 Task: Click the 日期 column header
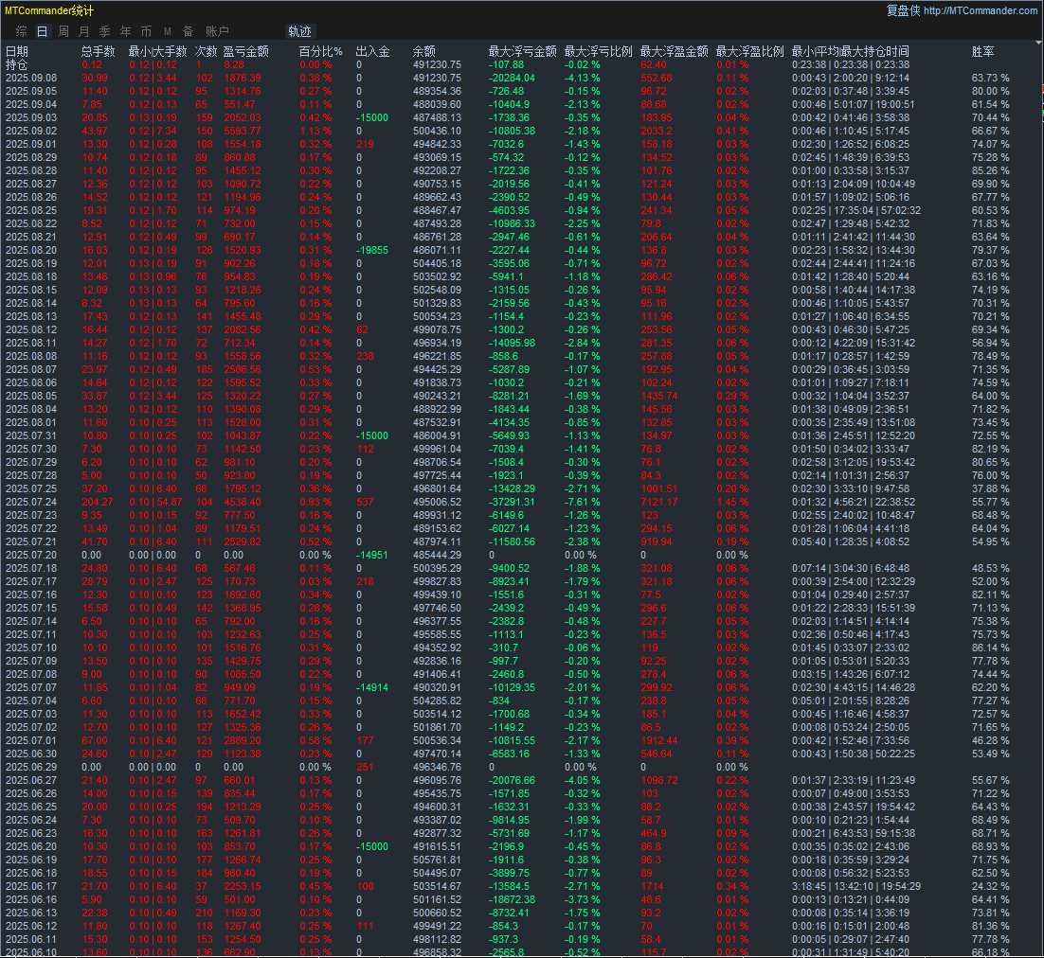[x=17, y=51]
